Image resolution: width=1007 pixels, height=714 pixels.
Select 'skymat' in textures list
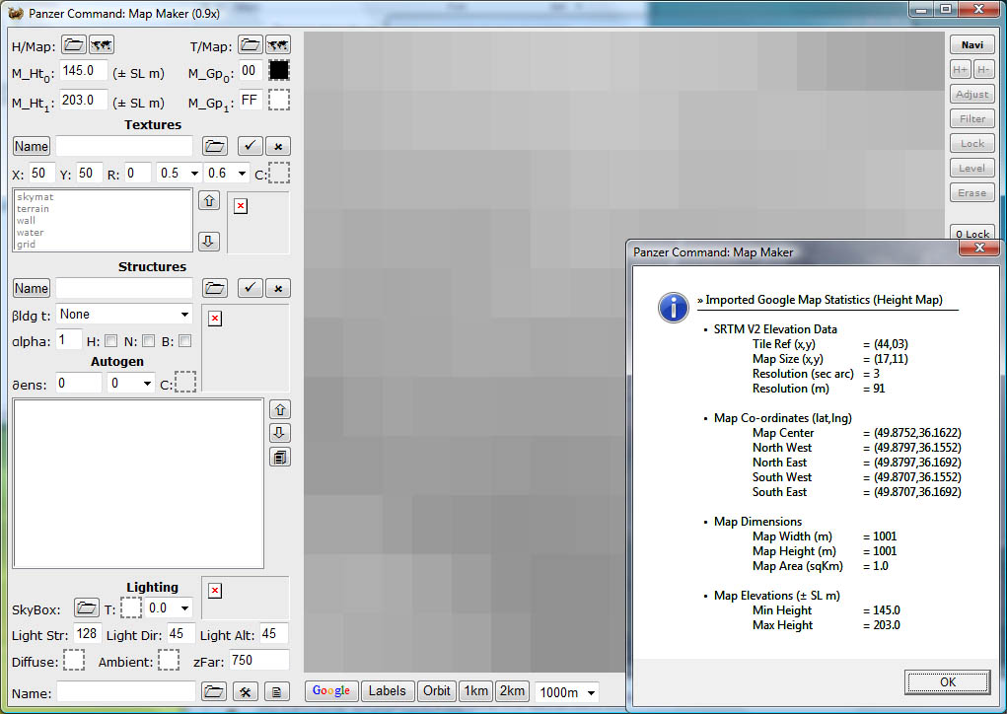pyautogui.click(x=36, y=197)
